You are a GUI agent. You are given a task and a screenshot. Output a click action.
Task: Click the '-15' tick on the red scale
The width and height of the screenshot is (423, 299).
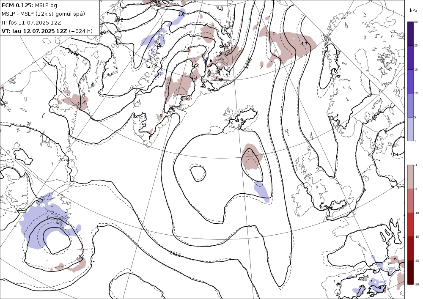pos(417,237)
